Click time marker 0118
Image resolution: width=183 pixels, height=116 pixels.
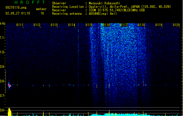[141, 25]
